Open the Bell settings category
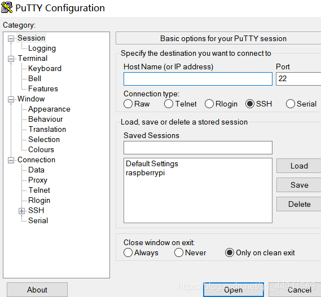The width and height of the screenshot is (321, 297). [x=35, y=78]
